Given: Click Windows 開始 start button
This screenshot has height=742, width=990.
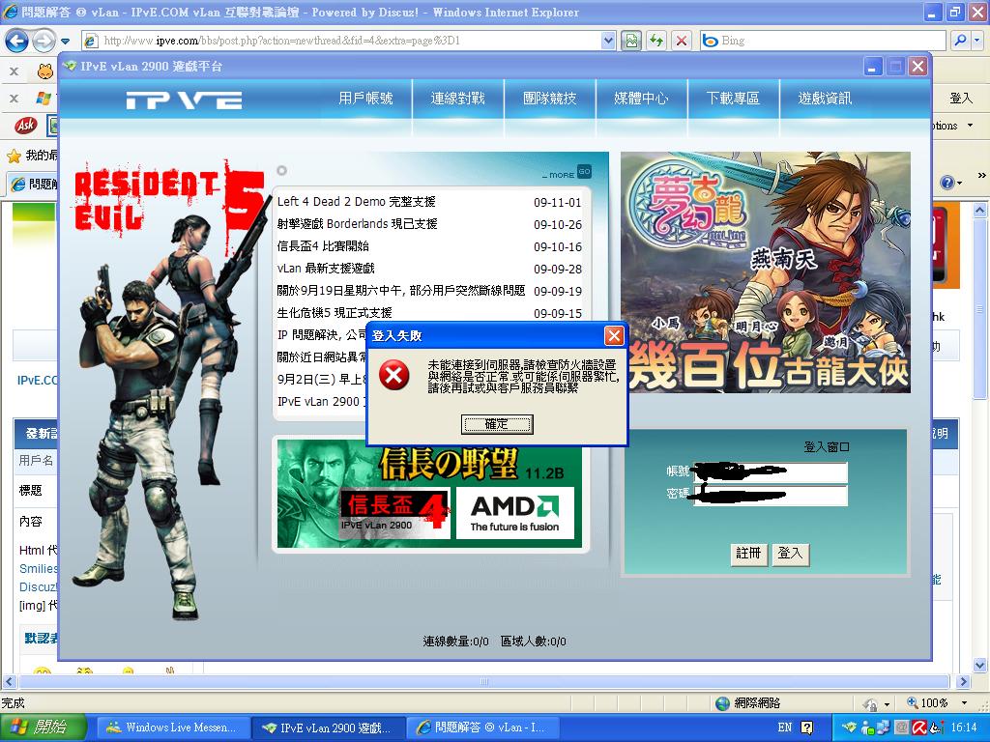Looking at the screenshot, I should point(42,728).
